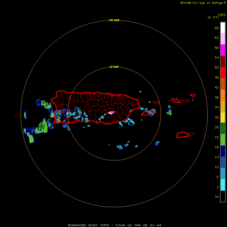Click the 100 NMI range ring label
This screenshot has width=227, height=227.
pos(114,20)
